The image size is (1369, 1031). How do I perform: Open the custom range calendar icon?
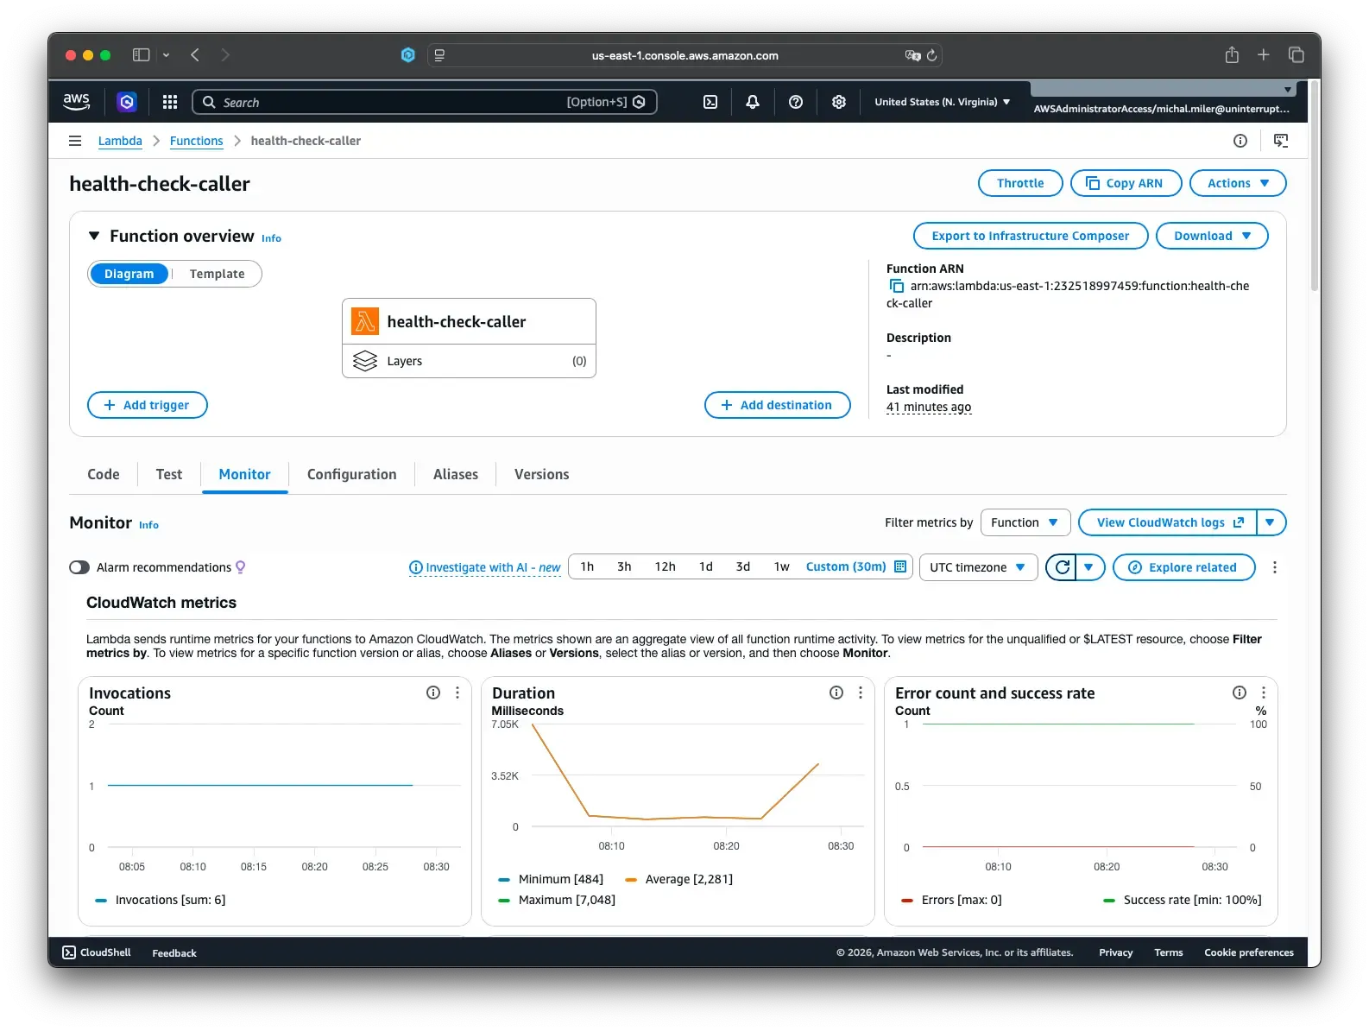900,566
